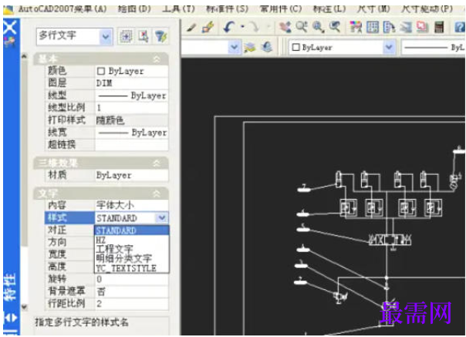Open the Sheet Set Manager icon
Image resolution: width=466 pixels, height=337 pixels.
[406, 27]
